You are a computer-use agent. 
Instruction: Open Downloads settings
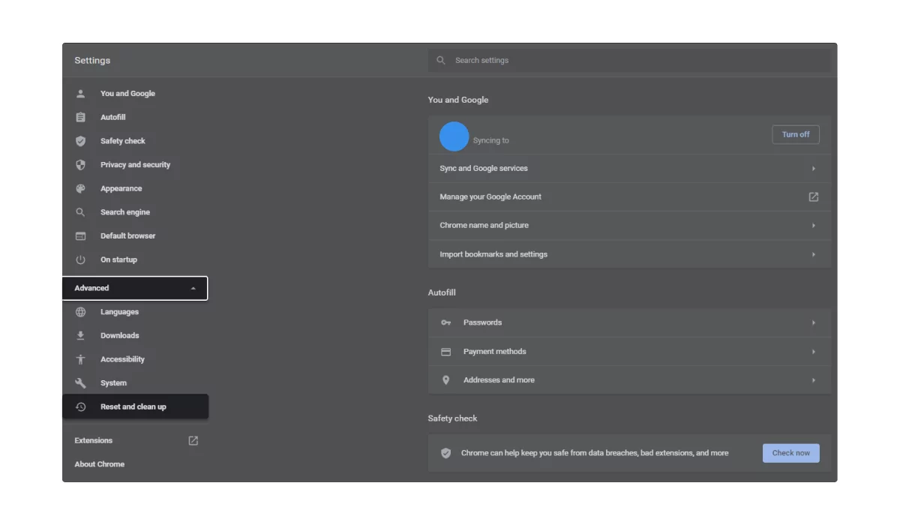(120, 336)
